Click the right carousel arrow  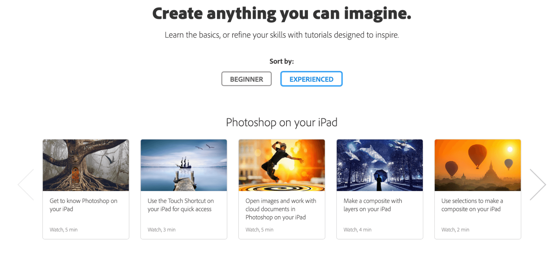(537, 185)
